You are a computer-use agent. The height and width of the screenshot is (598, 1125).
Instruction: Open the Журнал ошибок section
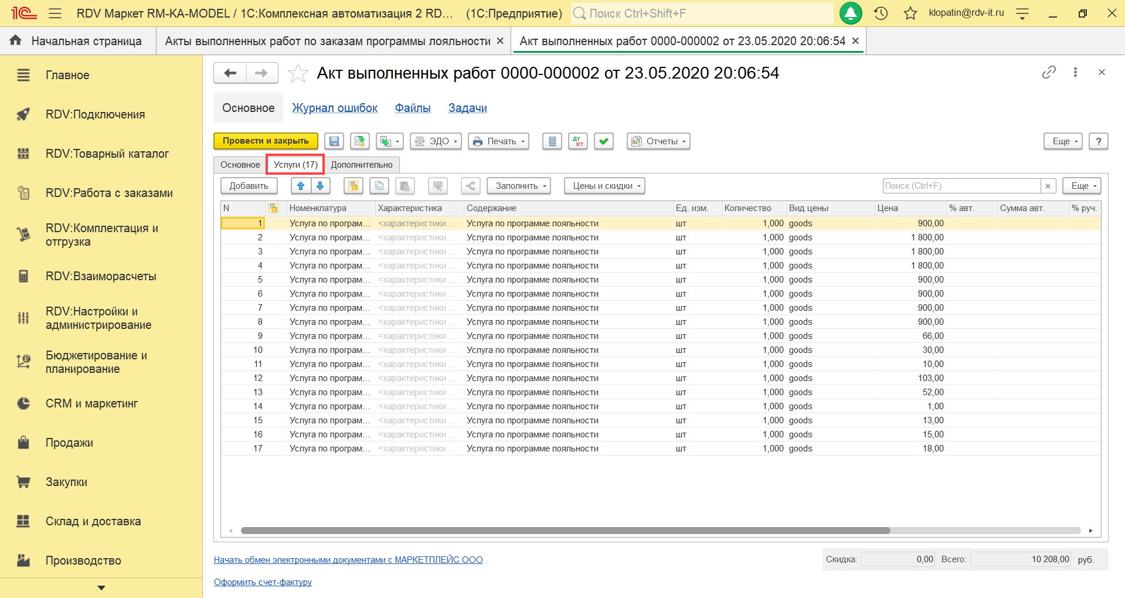[x=335, y=108]
